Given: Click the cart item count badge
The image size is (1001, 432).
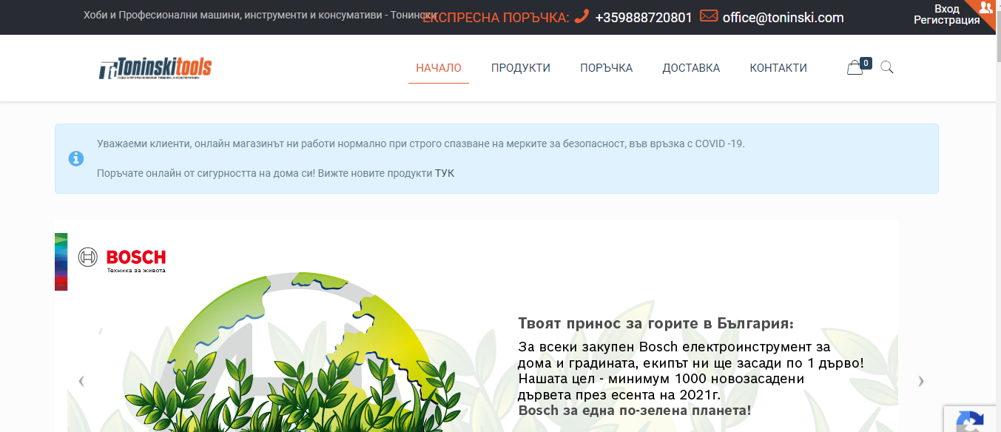Looking at the screenshot, I should [x=866, y=63].
